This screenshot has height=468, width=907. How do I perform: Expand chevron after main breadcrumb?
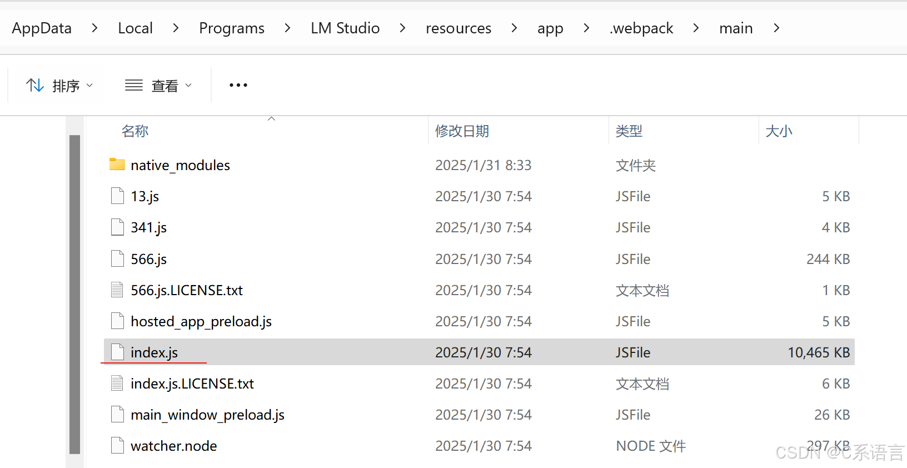tap(776, 28)
